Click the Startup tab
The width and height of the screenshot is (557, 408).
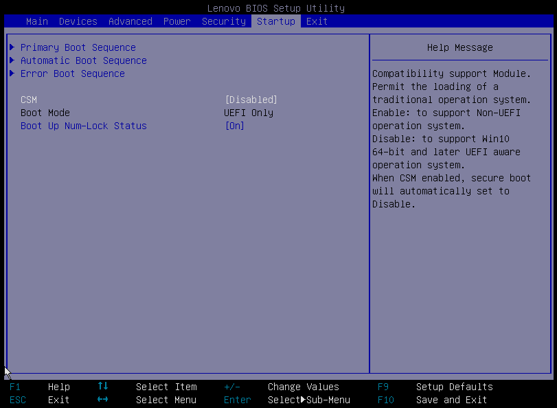click(x=276, y=21)
